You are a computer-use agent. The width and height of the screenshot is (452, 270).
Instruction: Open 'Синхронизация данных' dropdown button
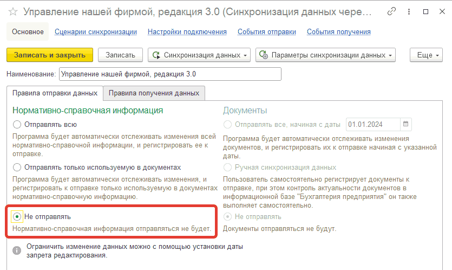[x=199, y=55]
